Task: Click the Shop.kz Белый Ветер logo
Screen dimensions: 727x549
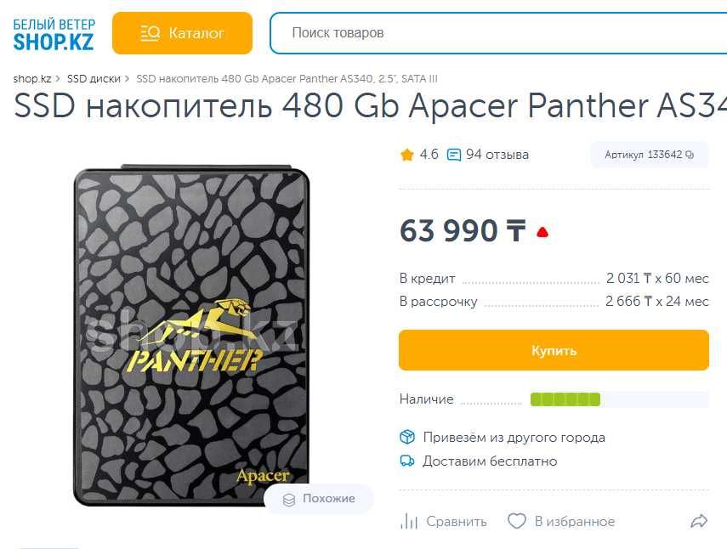Action: coord(54,34)
